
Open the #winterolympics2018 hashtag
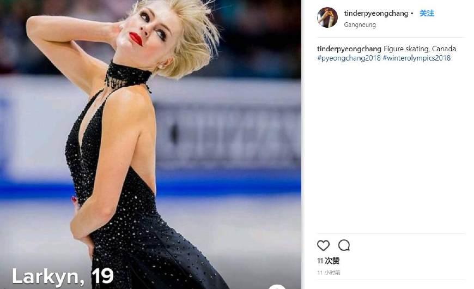click(417, 58)
